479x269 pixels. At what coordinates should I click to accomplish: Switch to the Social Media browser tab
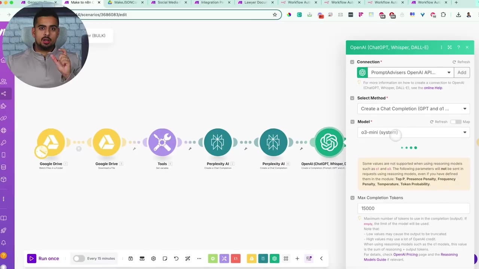tap(169, 3)
